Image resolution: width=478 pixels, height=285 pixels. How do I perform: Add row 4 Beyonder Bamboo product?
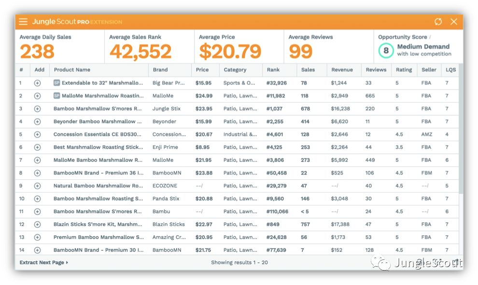tap(37, 121)
